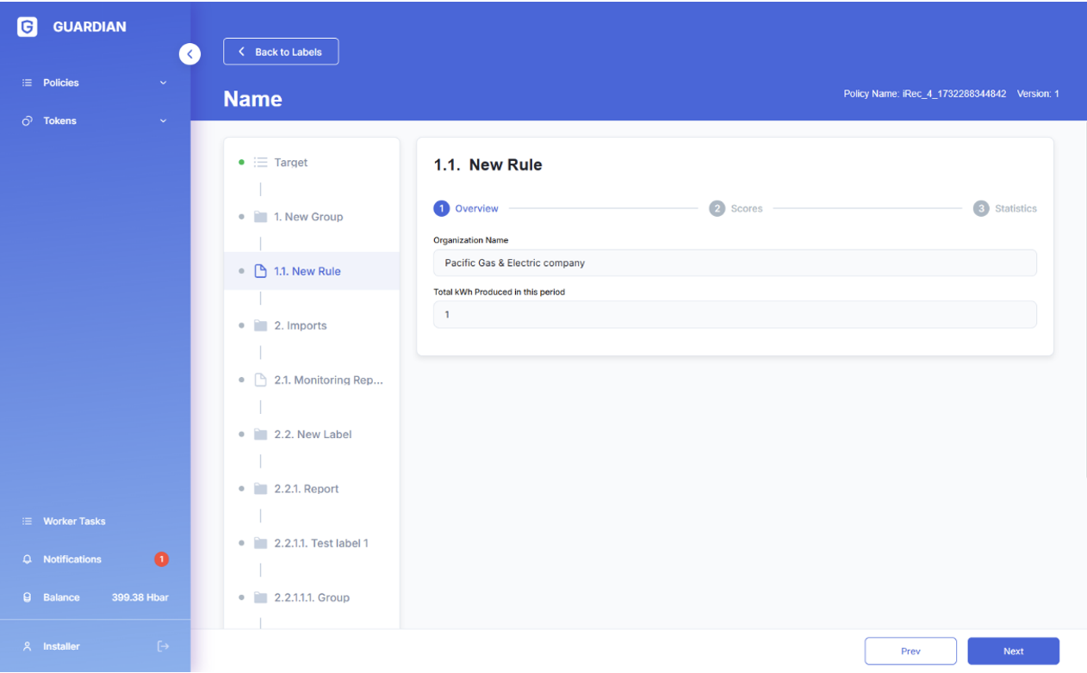
Task: Click the Worker Tasks list icon
Action: point(27,522)
